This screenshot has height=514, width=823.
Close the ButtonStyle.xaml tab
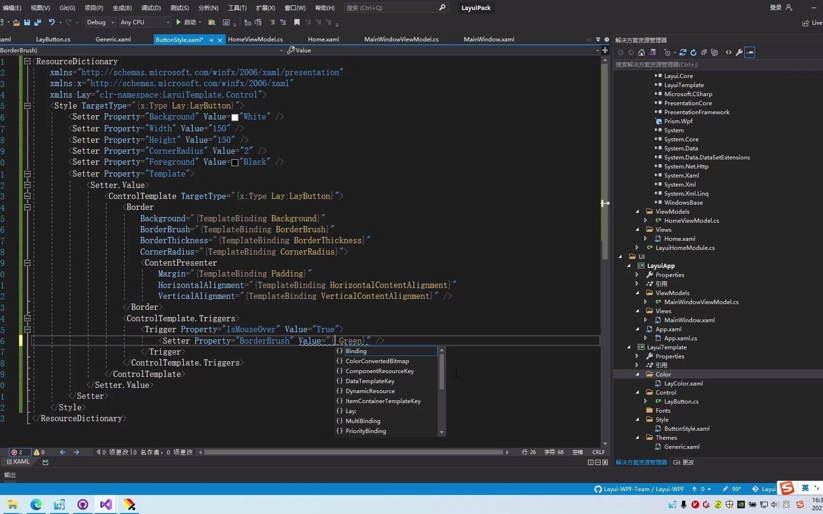point(220,40)
